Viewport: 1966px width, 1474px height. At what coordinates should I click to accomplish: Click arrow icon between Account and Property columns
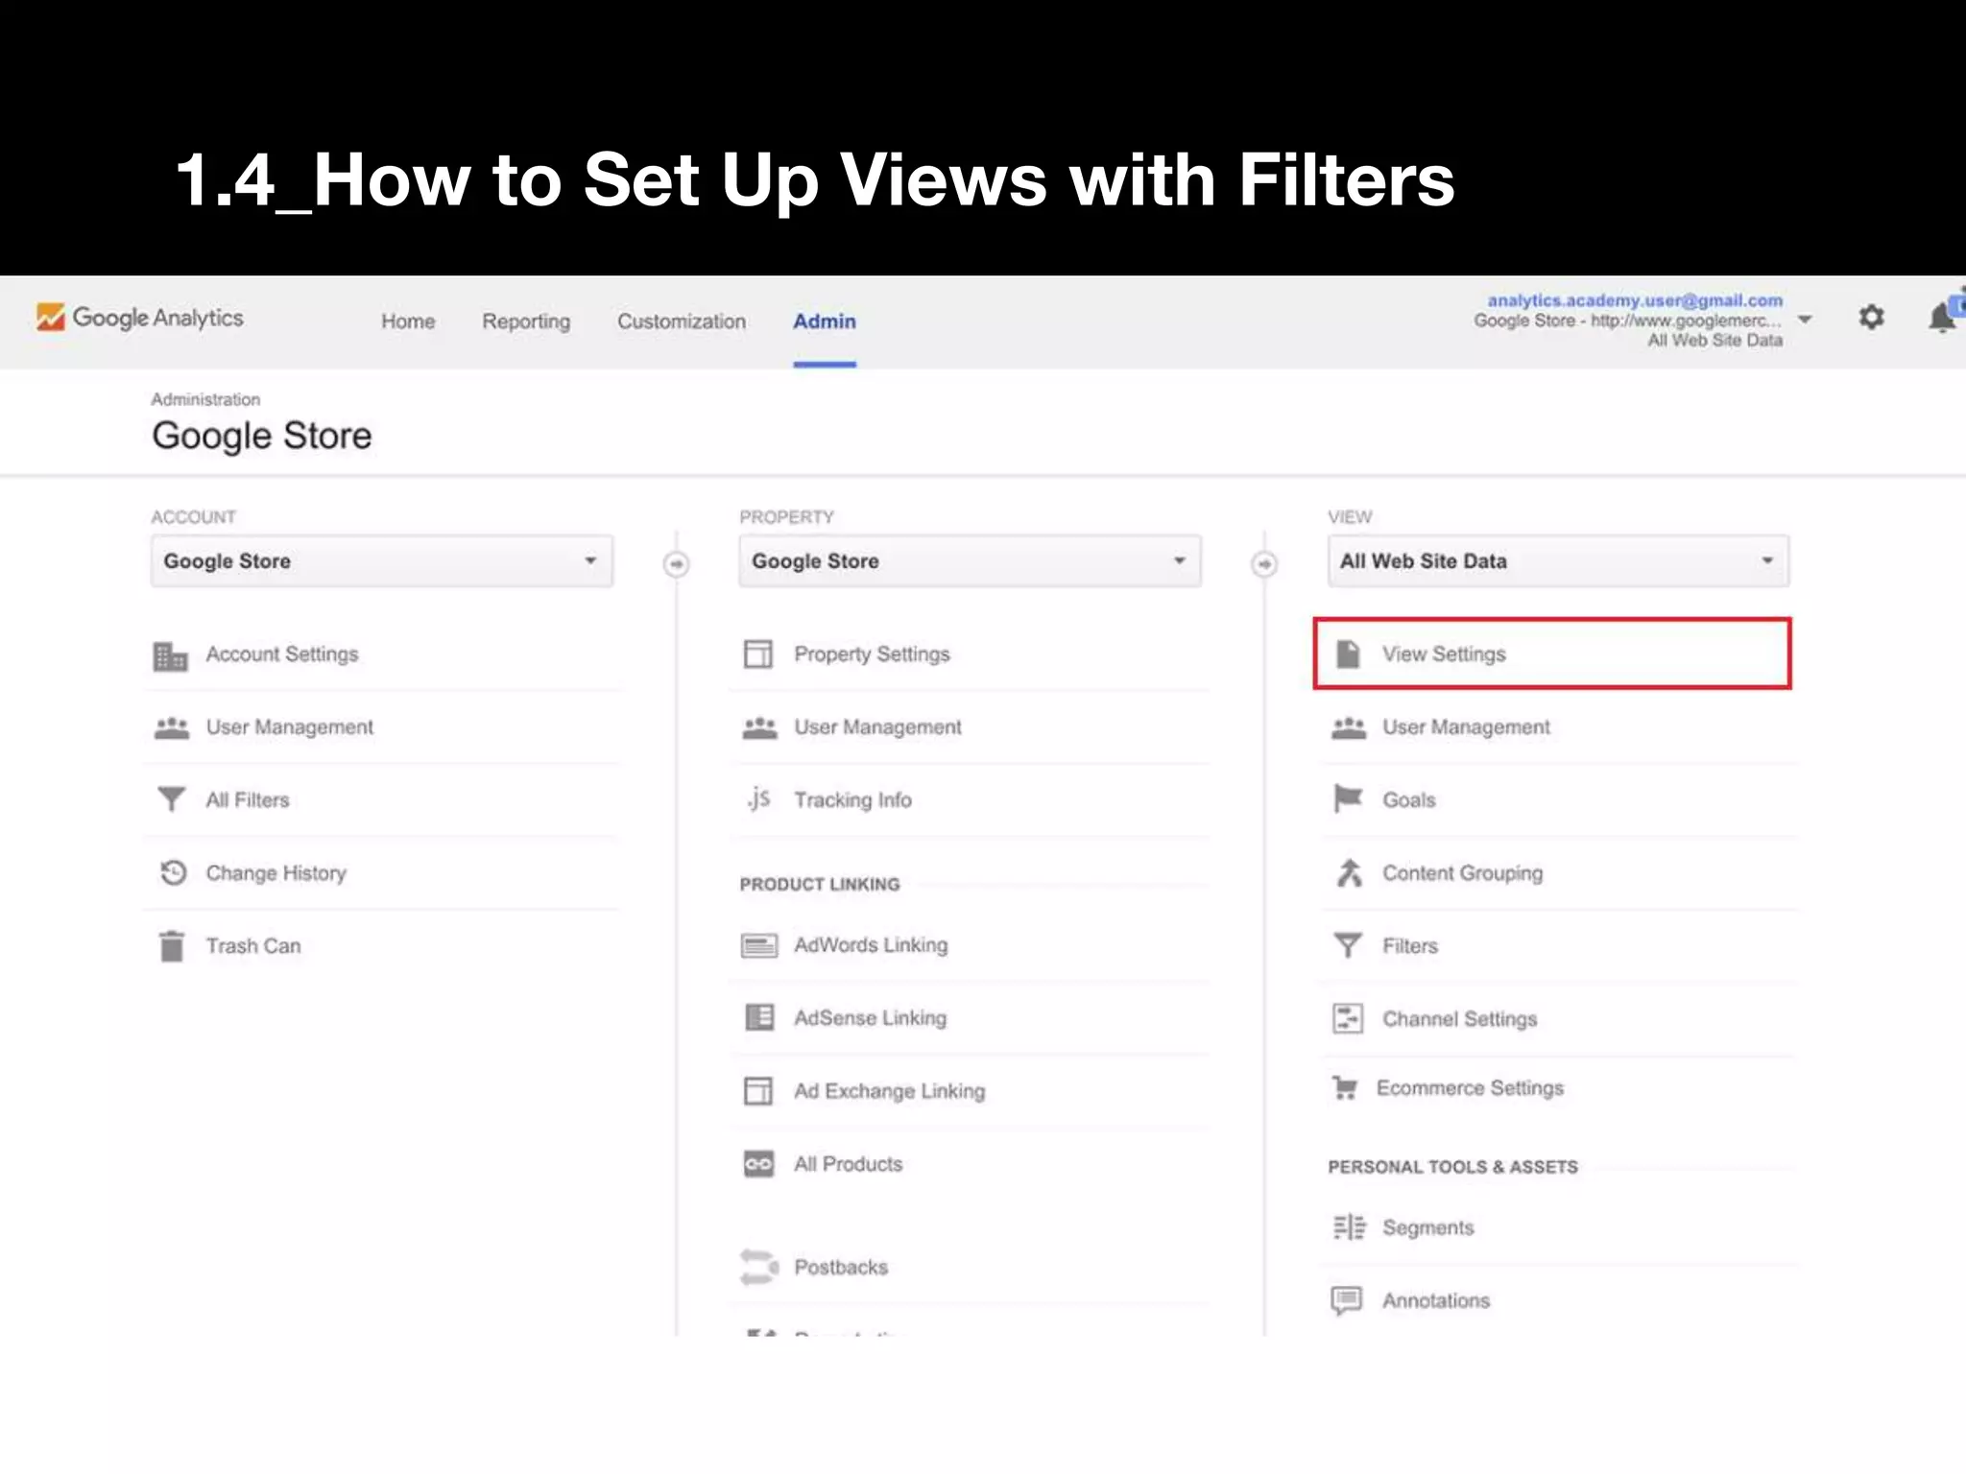(x=676, y=563)
